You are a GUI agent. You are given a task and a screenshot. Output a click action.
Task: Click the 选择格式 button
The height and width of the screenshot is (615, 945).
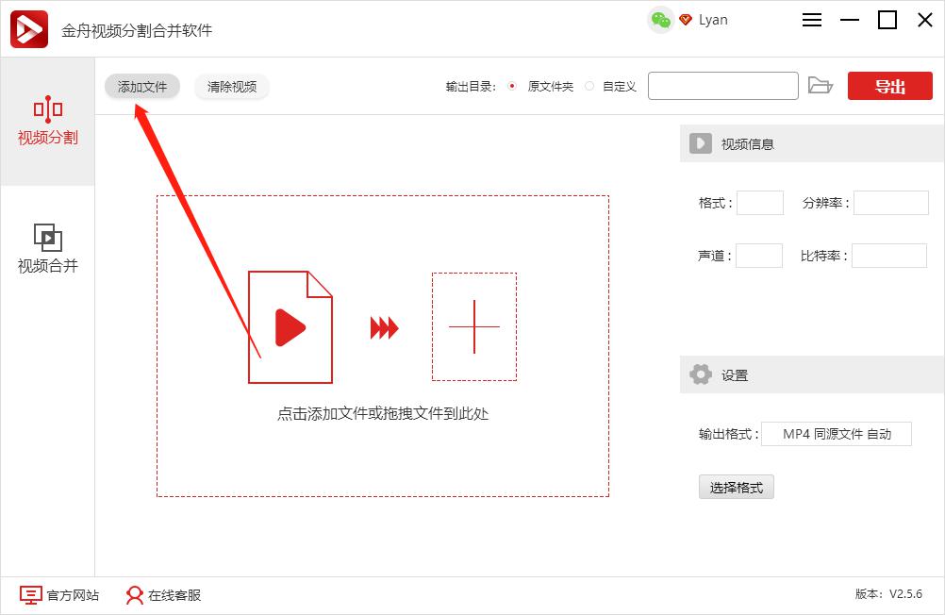pos(736,487)
